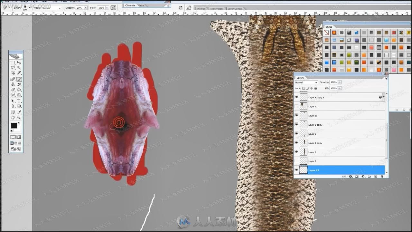Select the Lasso tool
This screenshot has width=412, height=232.
13,68
